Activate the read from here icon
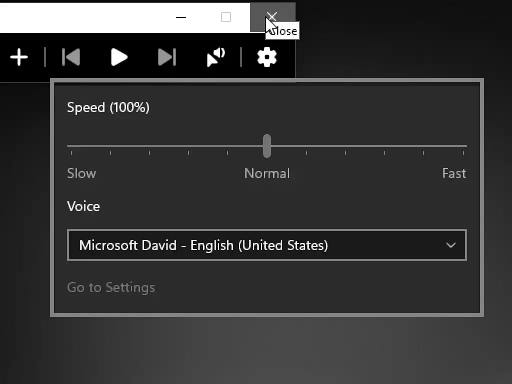Screen dimensions: 512x384 tap(216, 57)
